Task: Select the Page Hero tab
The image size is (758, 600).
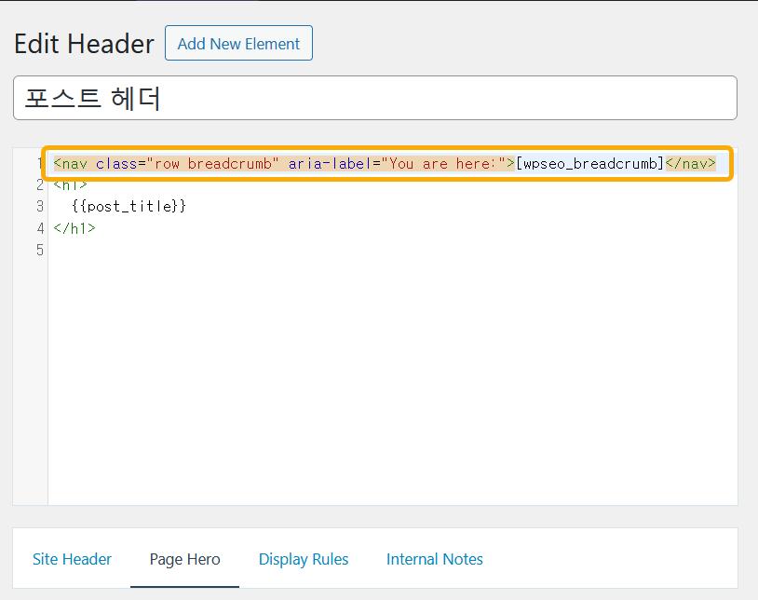Action: click(x=184, y=559)
